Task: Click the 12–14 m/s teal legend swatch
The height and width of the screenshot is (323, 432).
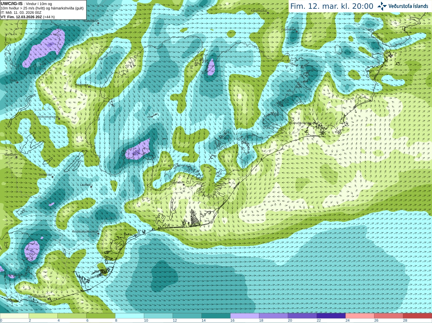Action: point(187,316)
